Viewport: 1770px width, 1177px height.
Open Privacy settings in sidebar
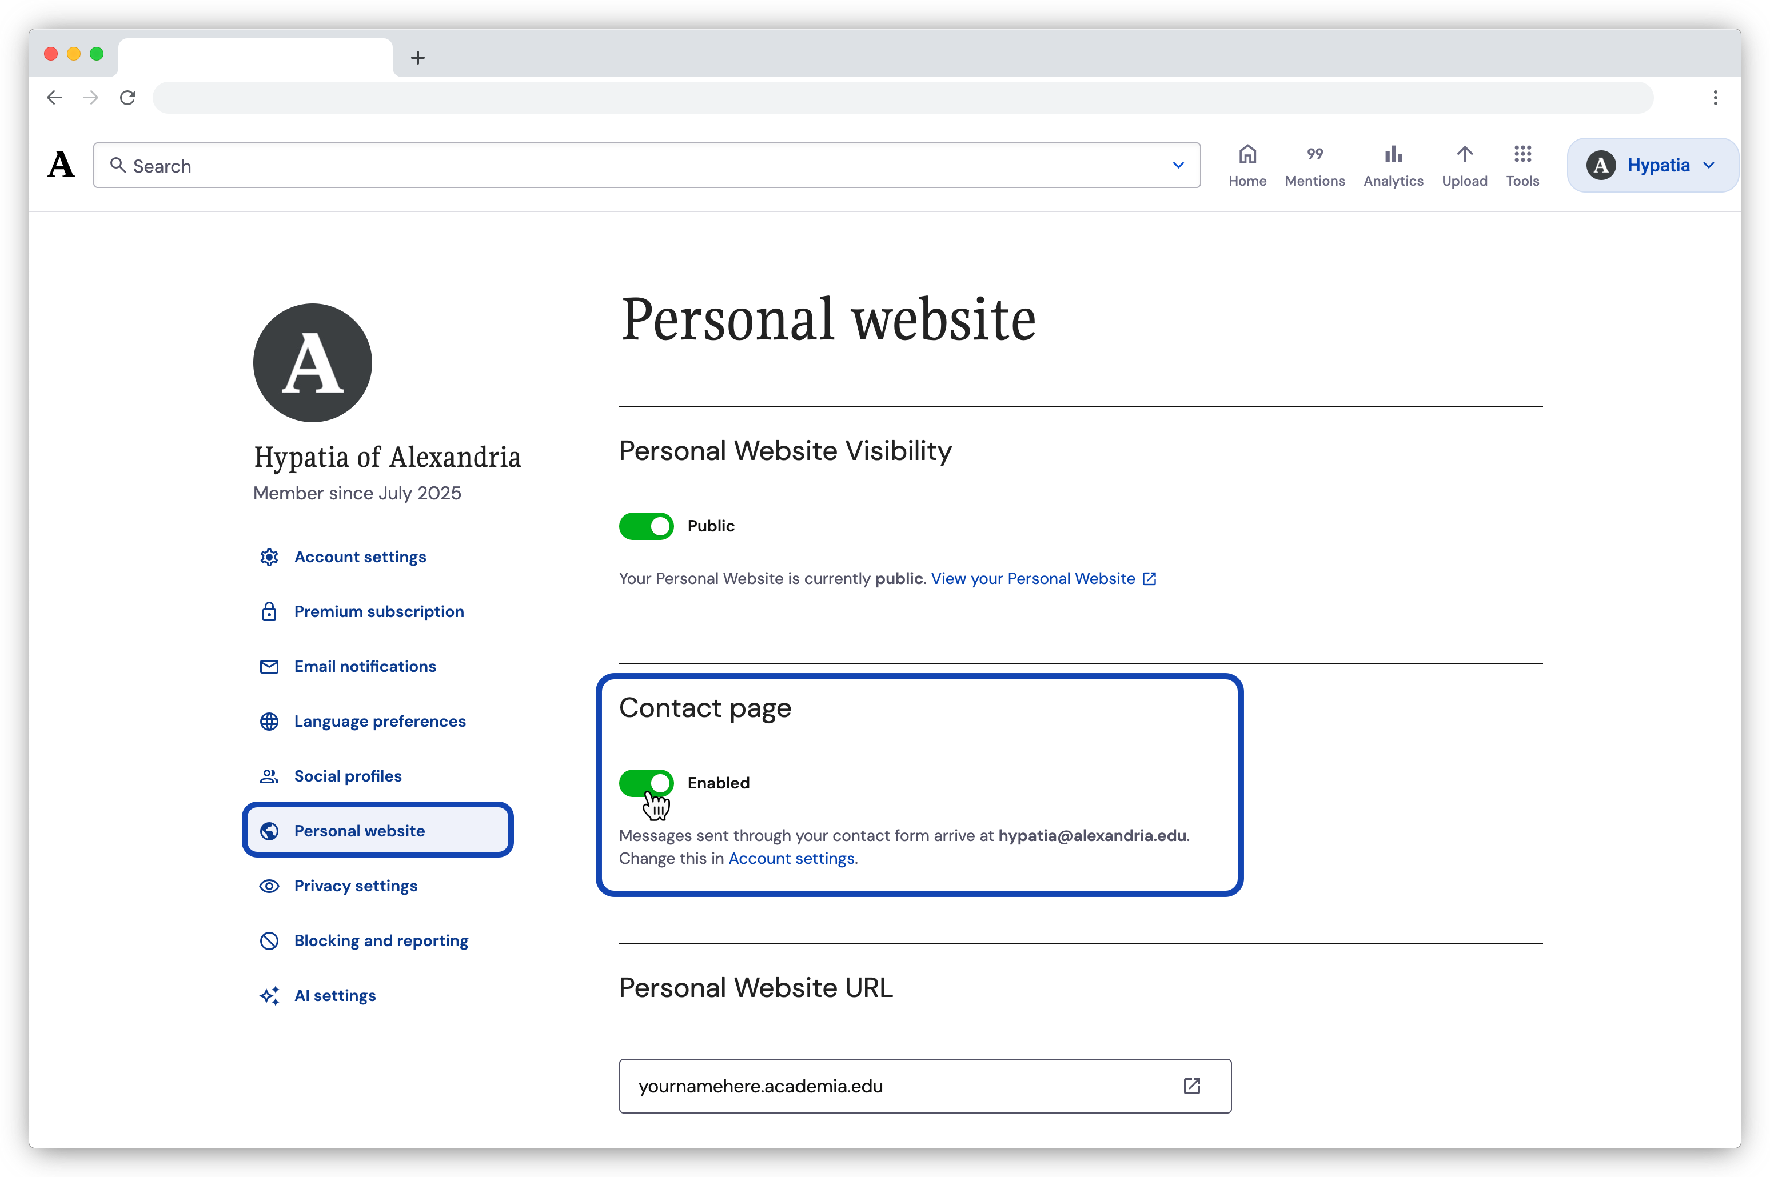[355, 886]
